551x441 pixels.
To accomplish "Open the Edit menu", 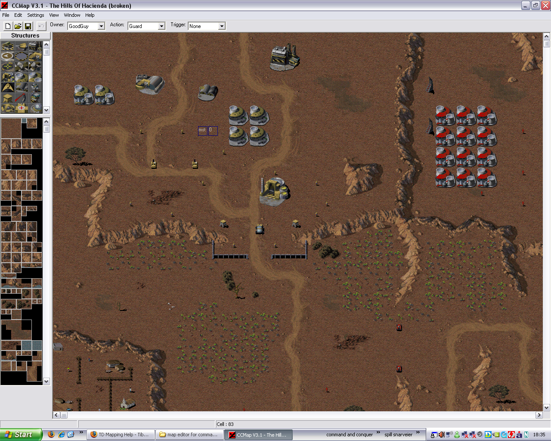I will click(x=18, y=15).
